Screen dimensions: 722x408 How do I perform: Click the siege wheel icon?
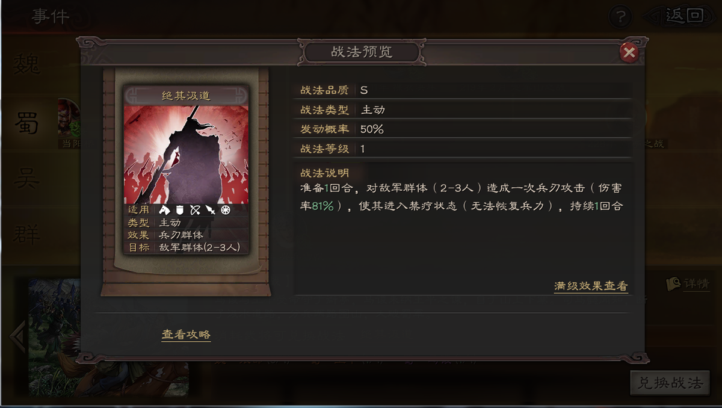226,210
